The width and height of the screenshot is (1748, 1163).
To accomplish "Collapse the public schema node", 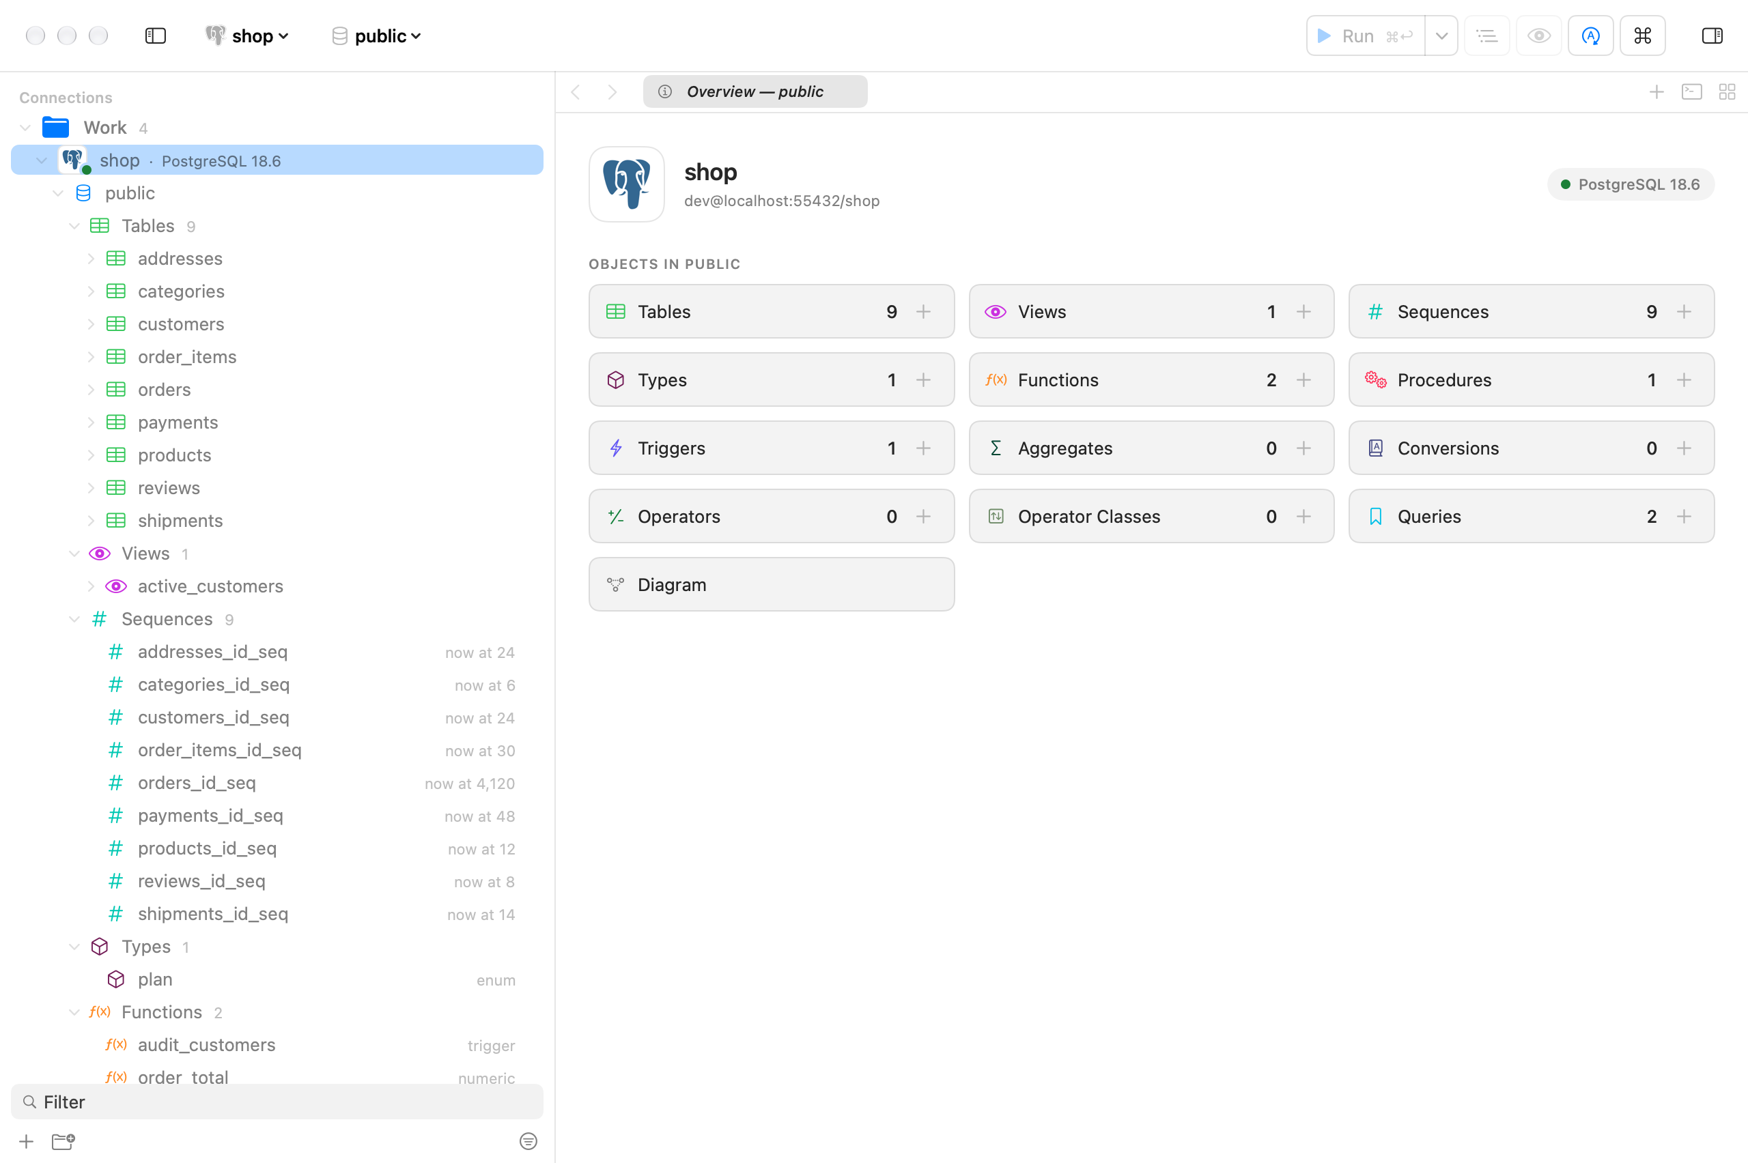I will click(58, 193).
